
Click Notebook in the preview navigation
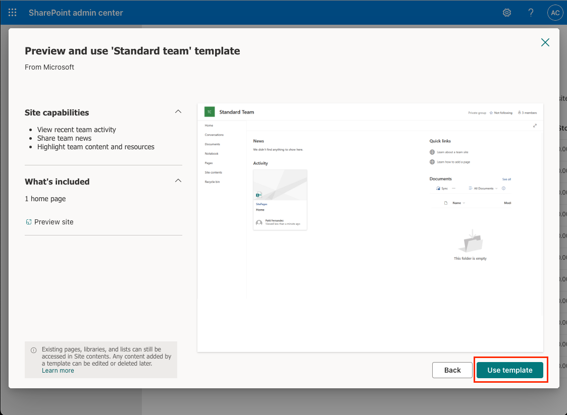point(212,153)
